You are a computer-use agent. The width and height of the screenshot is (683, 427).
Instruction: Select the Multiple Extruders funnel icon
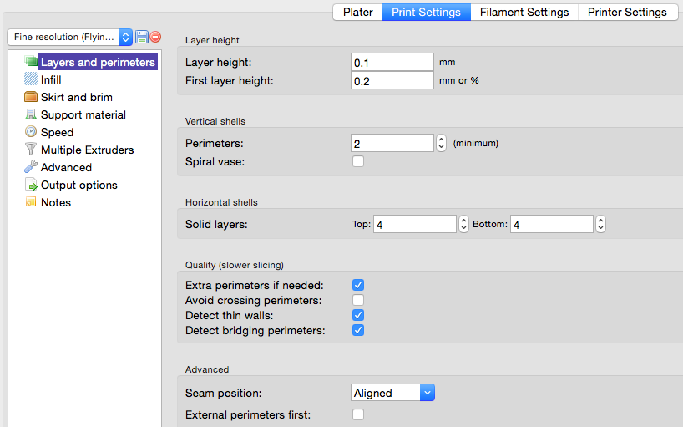[31, 150]
